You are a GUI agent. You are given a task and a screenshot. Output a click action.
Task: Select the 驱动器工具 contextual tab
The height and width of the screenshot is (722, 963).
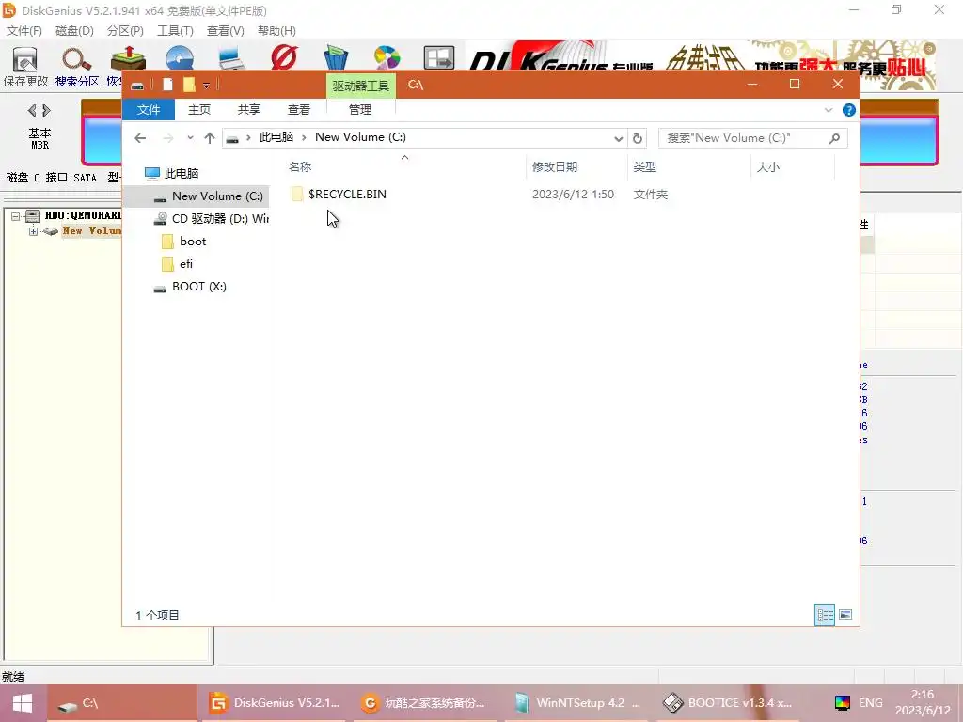point(360,86)
